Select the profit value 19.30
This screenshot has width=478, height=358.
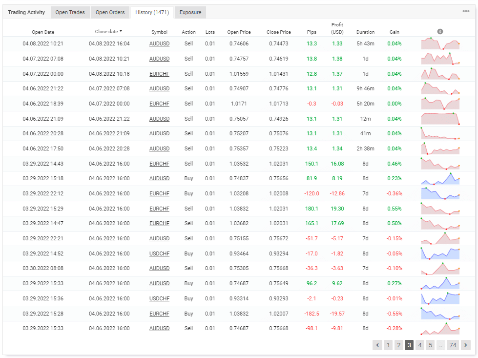(x=337, y=209)
